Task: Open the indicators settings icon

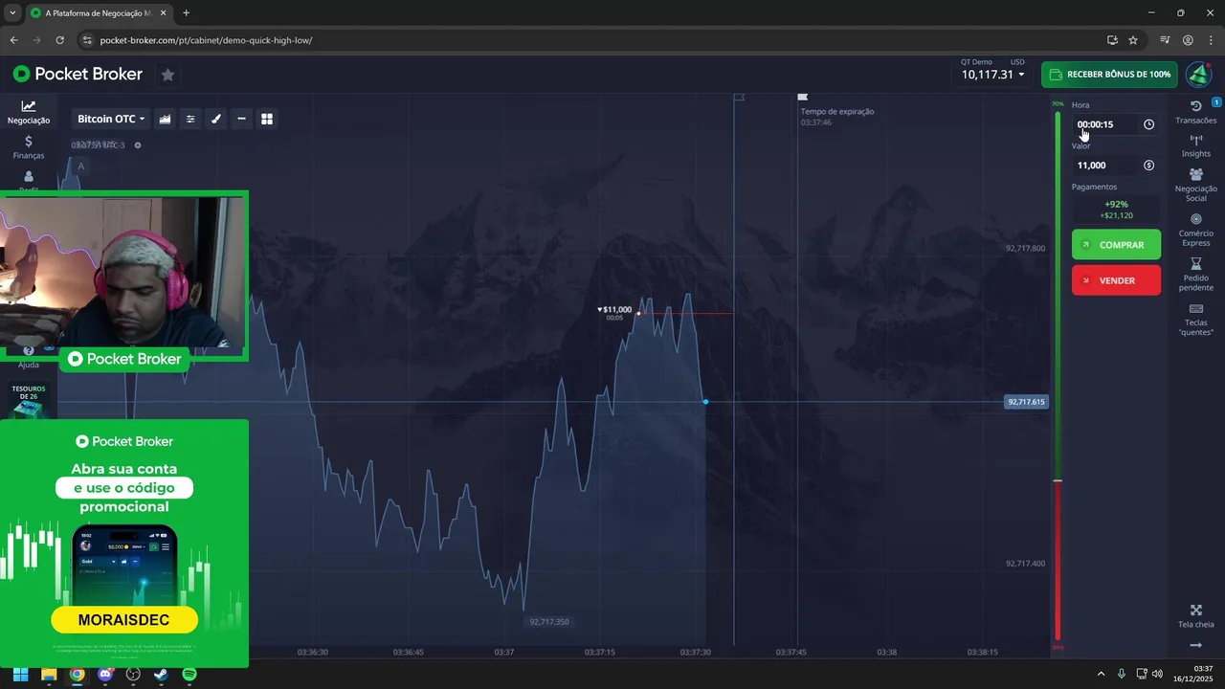Action: tap(190, 119)
